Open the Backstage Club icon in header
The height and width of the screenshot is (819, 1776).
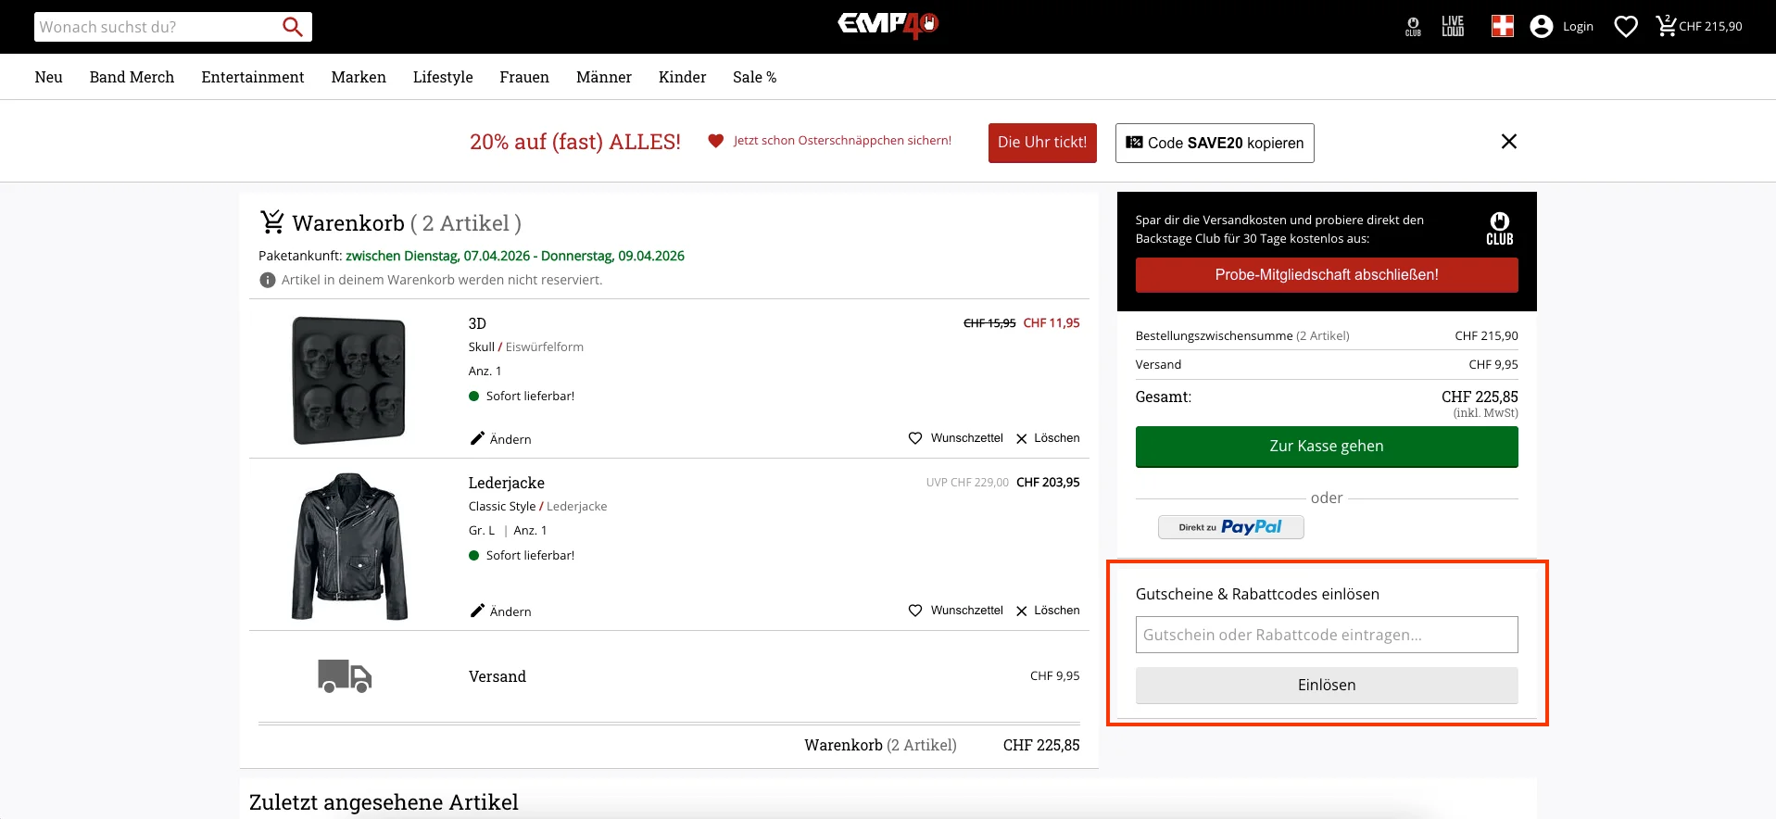[1413, 27]
